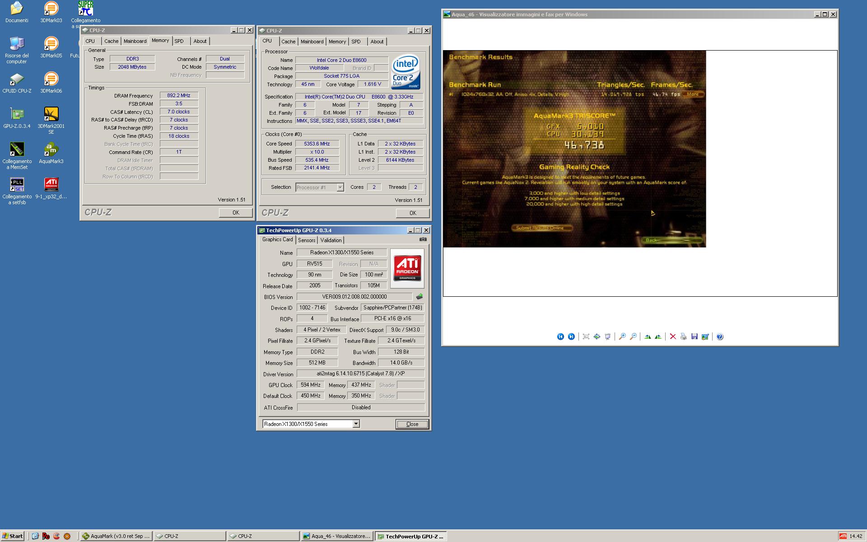This screenshot has height=542, width=867.
Task: Click the Best Fit view icon
Action: pyautogui.click(x=586, y=336)
